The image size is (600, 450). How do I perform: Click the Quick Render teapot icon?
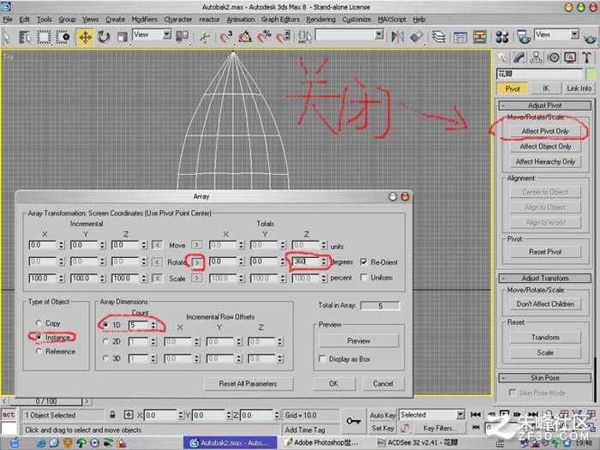pos(591,38)
